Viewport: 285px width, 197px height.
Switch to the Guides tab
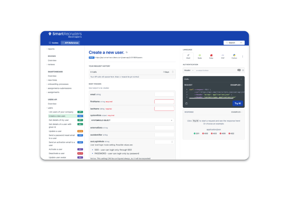(53, 43)
